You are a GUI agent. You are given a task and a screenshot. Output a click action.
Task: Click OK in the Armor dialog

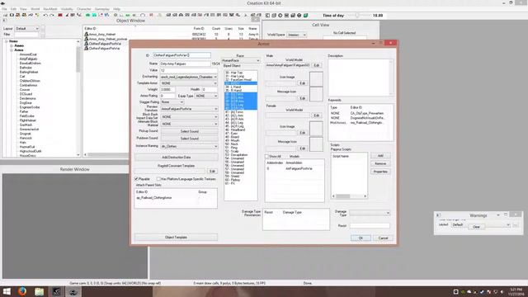[361, 238]
